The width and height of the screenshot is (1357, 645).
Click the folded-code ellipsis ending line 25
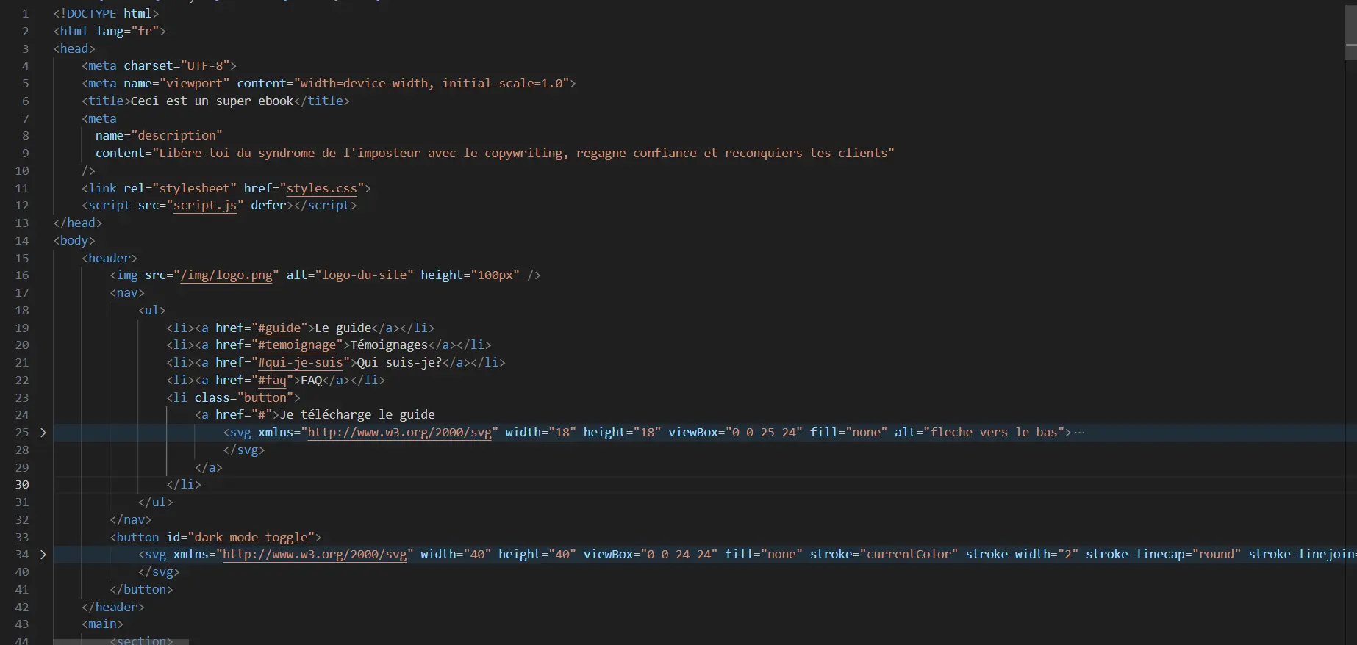pos(1079,433)
